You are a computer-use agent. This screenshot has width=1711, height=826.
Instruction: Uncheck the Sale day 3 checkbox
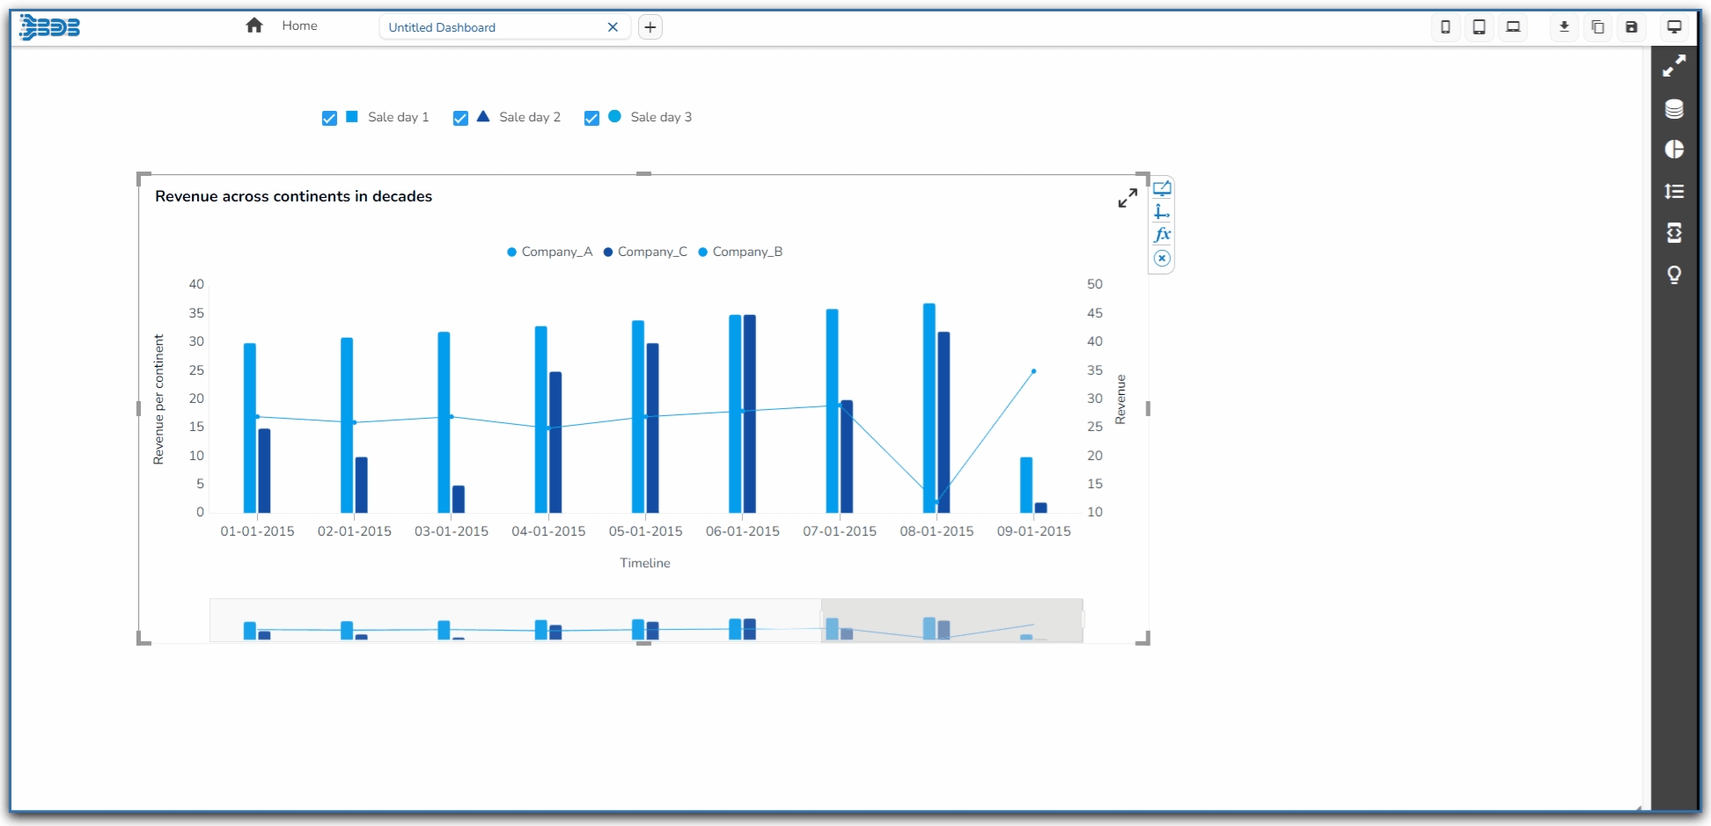pos(591,118)
